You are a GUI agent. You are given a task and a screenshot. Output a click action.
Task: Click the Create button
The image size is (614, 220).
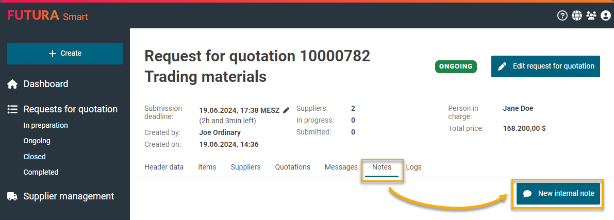[65, 54]
